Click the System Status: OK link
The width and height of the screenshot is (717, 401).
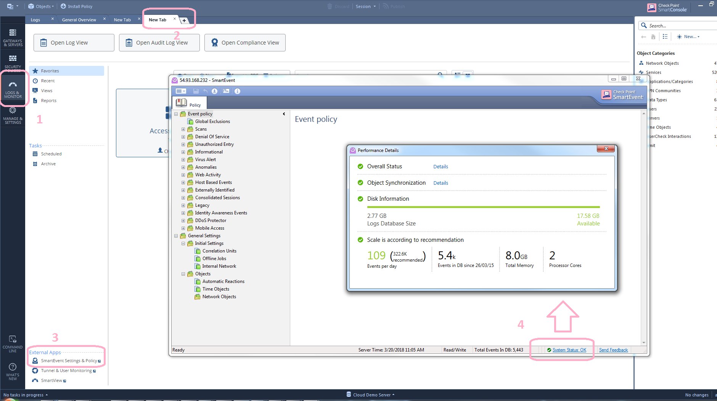569,350
